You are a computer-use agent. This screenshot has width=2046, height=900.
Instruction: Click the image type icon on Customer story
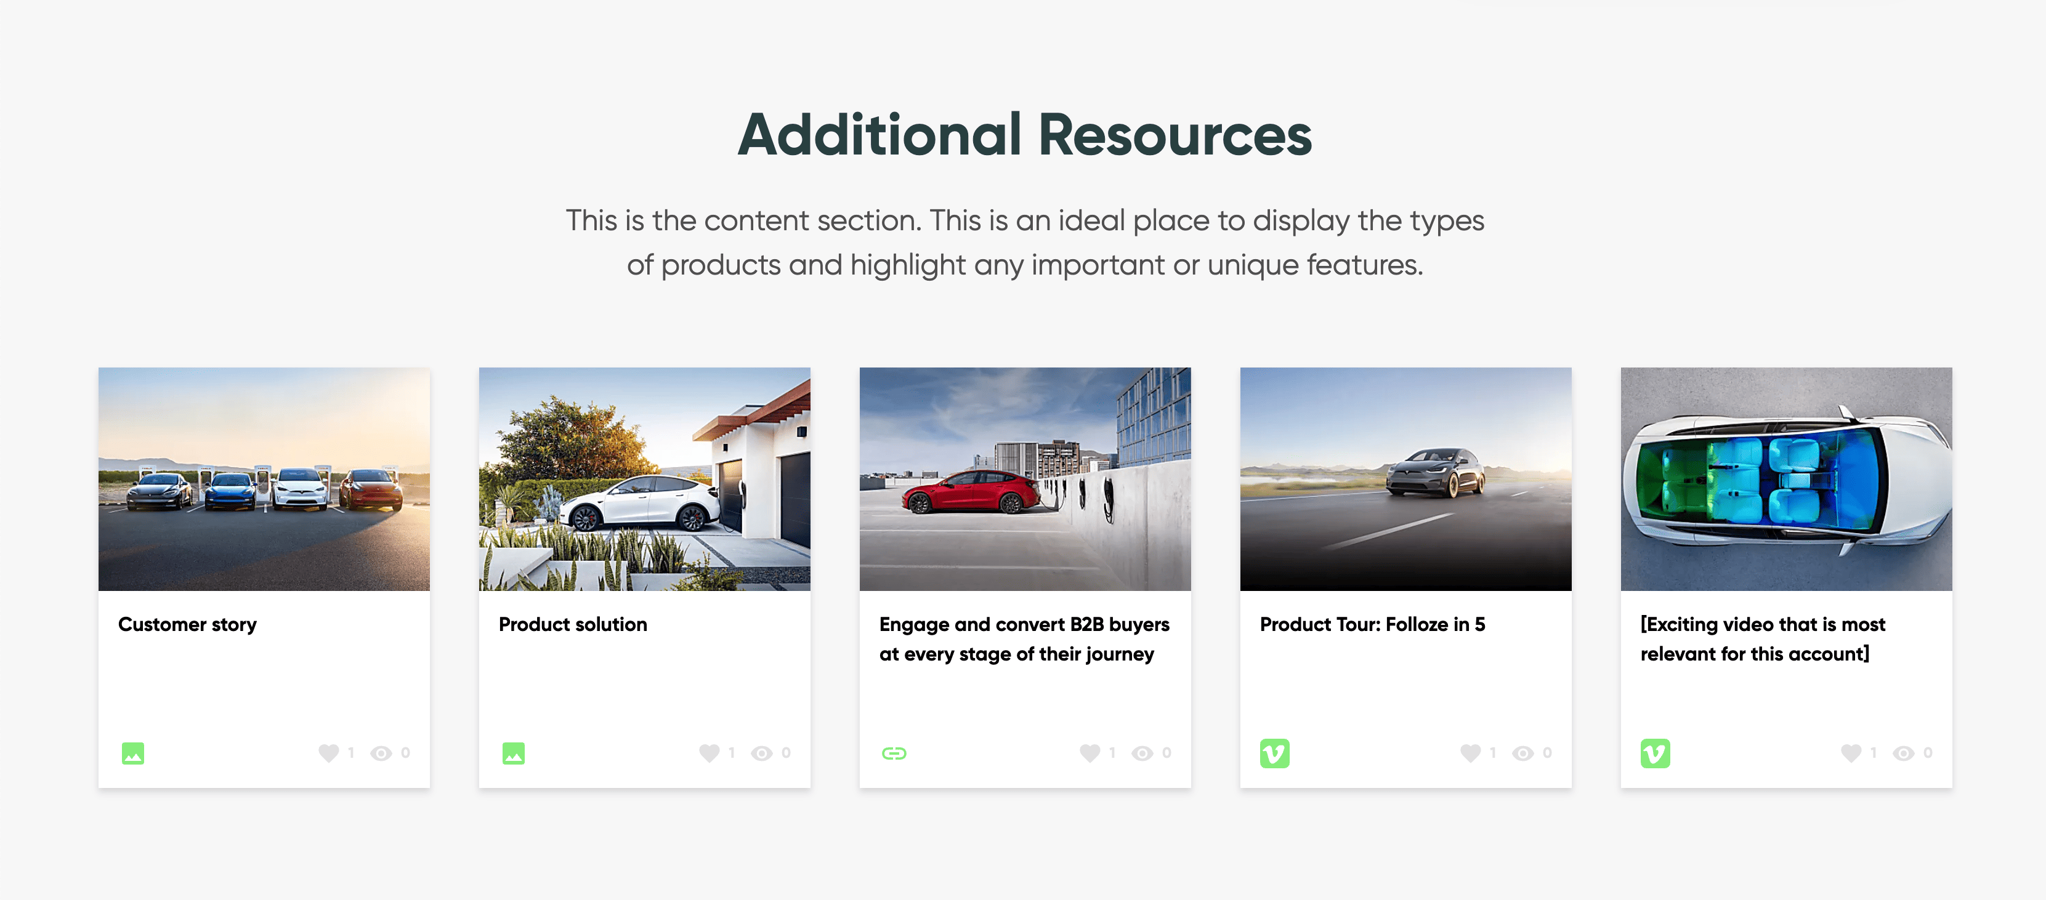(132, 752)
